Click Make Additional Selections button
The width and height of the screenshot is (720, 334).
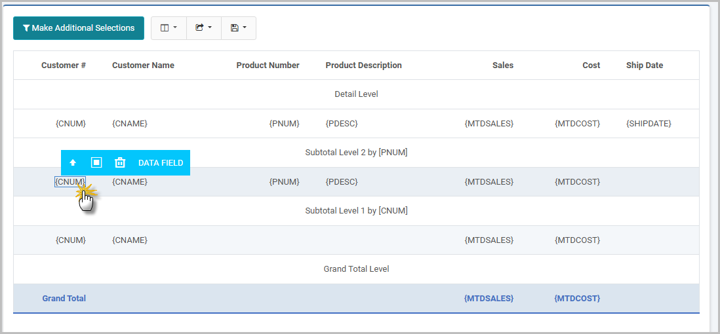(x=79, y=28)
